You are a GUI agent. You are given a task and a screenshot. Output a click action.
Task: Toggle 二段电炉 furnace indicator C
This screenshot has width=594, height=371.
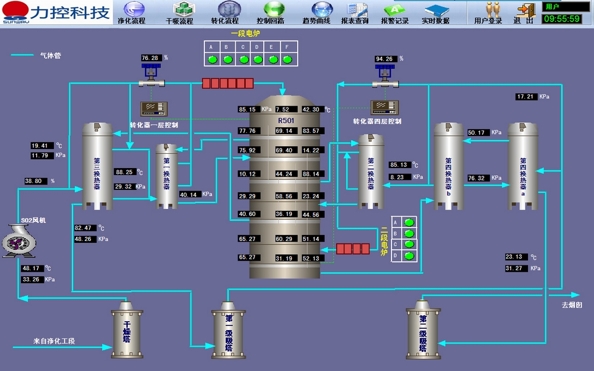click(x=409, y=244)
